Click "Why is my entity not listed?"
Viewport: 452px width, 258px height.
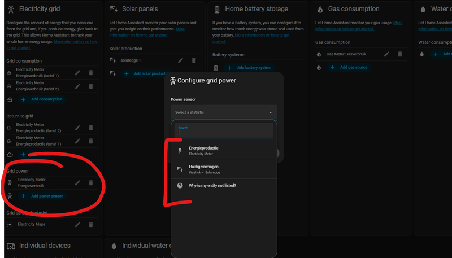tap(212, 186)
